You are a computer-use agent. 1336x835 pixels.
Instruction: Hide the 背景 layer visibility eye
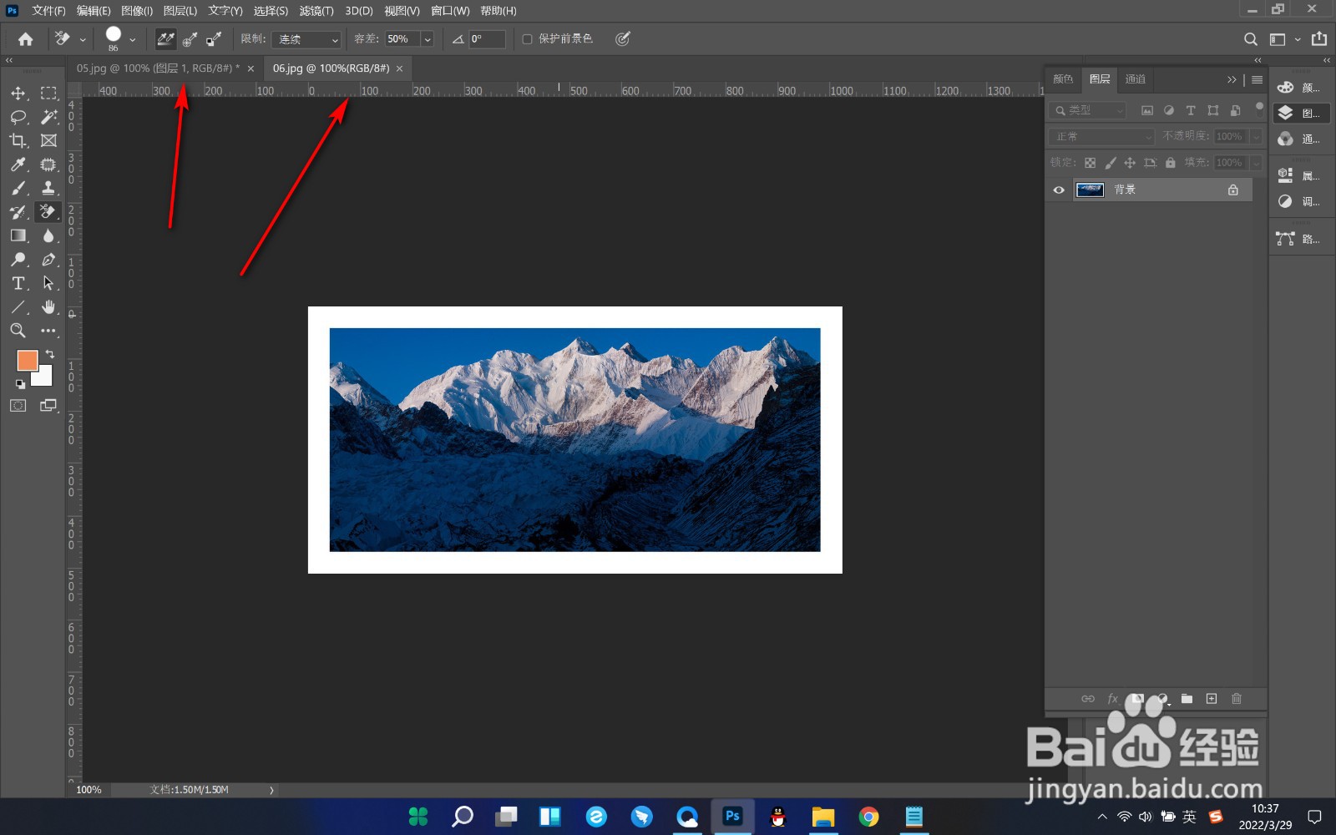[x=1059, y=190]
